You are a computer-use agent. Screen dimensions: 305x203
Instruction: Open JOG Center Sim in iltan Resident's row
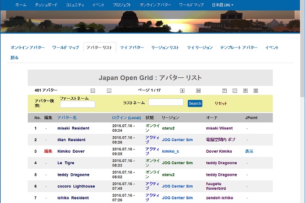177,140
